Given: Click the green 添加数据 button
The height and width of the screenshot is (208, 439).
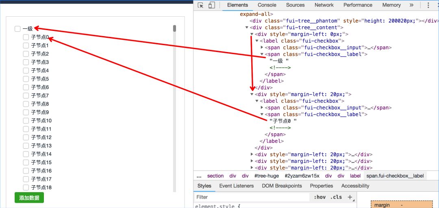Looking at the screenshot, I should (29, 198).
